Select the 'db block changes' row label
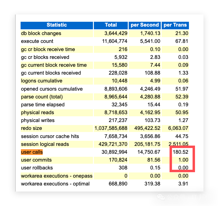 tap(41, 34)
